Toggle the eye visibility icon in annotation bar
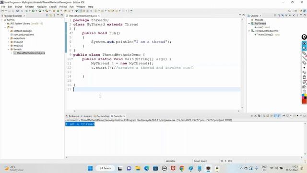 pyautogui.click(x=304, y=43)
